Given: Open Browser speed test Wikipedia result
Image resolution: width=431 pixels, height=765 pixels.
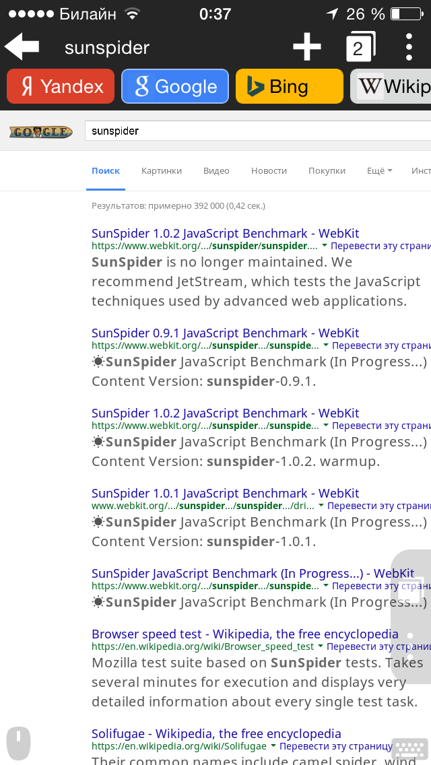Looking at the screenshot, I should (x=245, y=634).
